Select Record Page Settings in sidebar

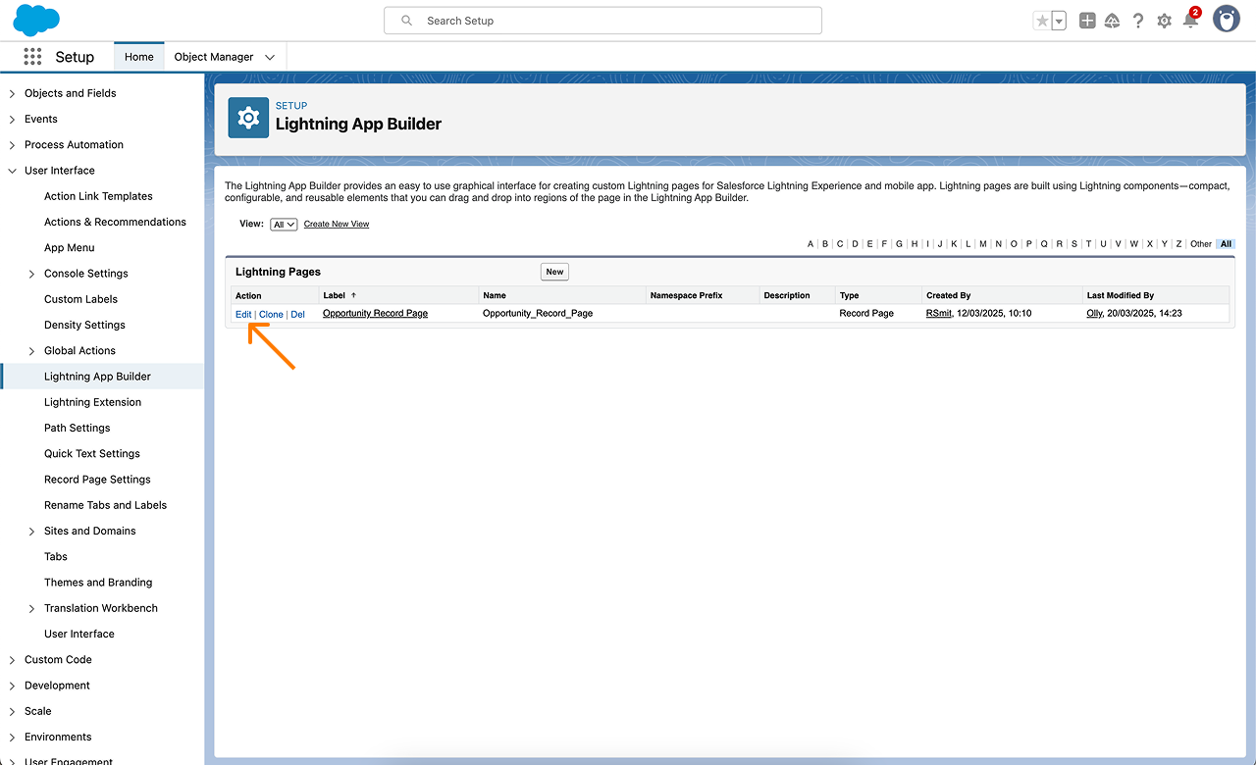[x=97, y=480]
